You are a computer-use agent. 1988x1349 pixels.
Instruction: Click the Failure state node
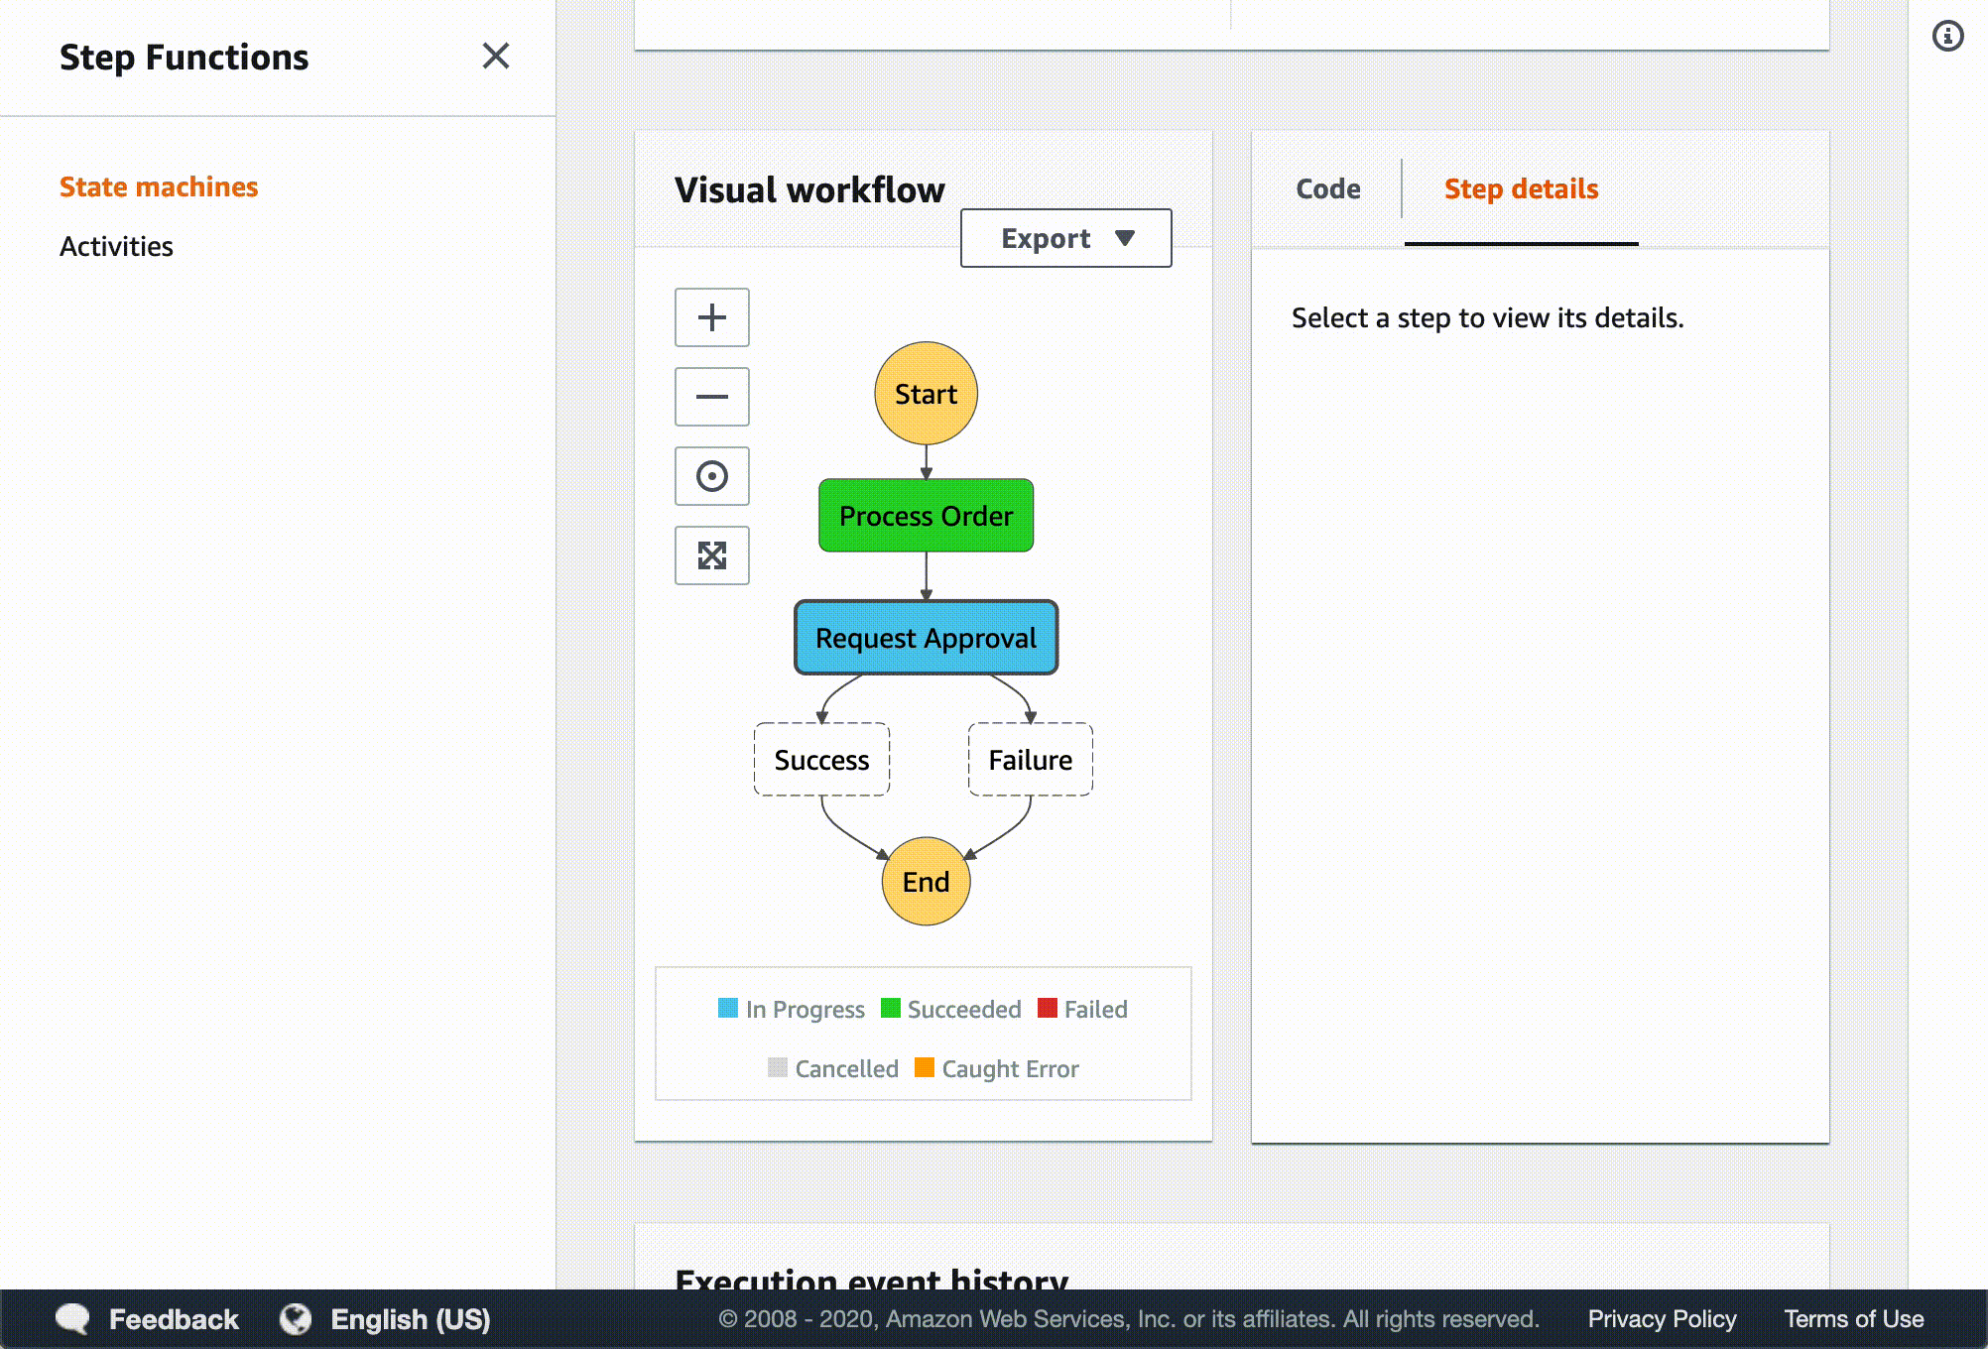[1030, 760]
